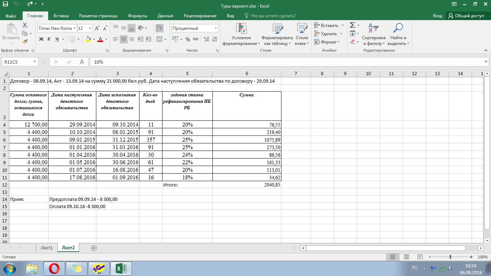Switch to the Данные tab
The image size is (491, 276).
165,16
